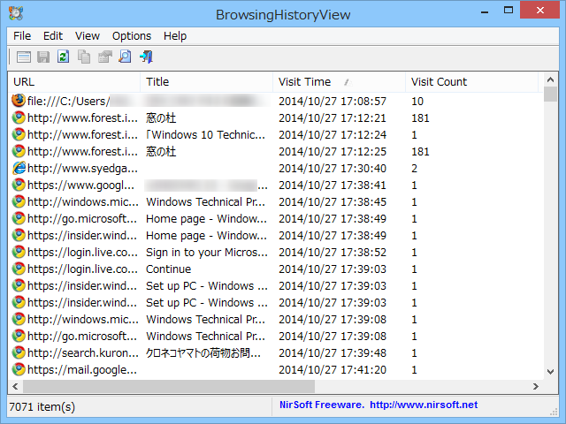566x424 pixels.
Task: Select the http://search.kuron... URL cell
Action: pyautogui.click(x=82, y=353)
